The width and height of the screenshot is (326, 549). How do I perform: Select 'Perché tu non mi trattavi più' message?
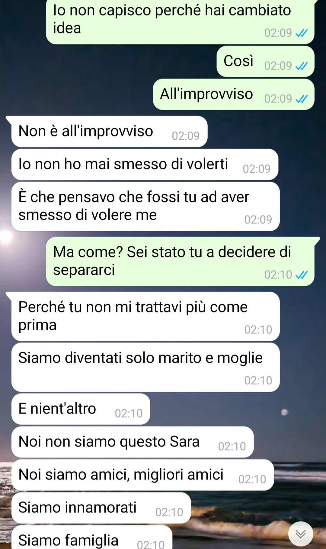coord(145,317)
